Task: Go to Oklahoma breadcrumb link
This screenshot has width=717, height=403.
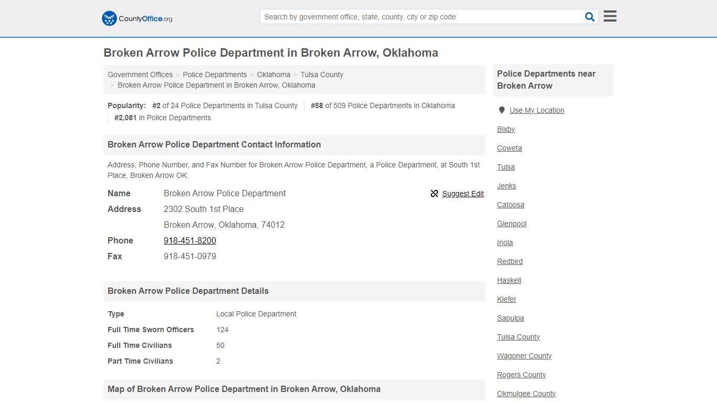Action: click(x=273, y=75)
